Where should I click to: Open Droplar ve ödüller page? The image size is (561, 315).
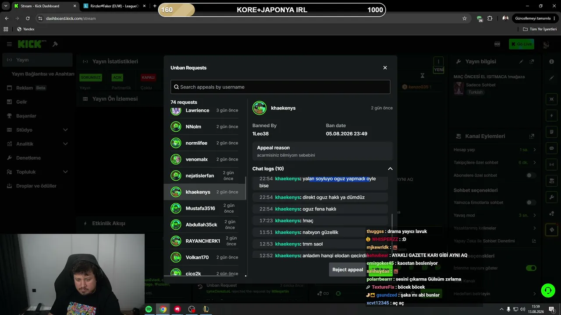[x=37, y=186]
